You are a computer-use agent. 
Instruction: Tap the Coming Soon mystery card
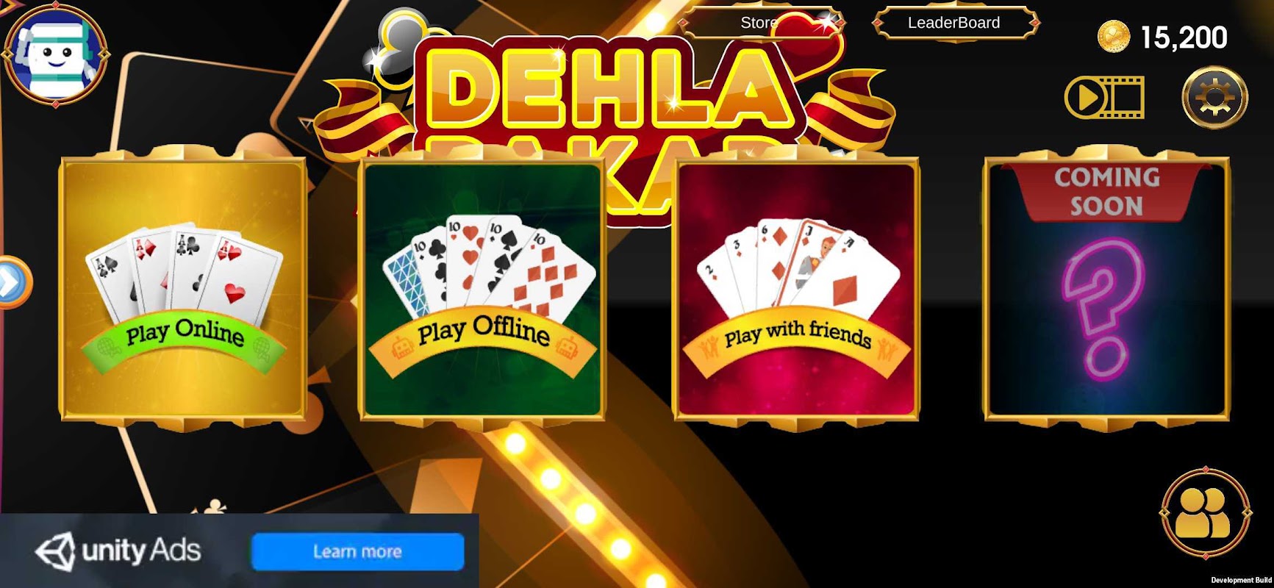(1106, 288)
